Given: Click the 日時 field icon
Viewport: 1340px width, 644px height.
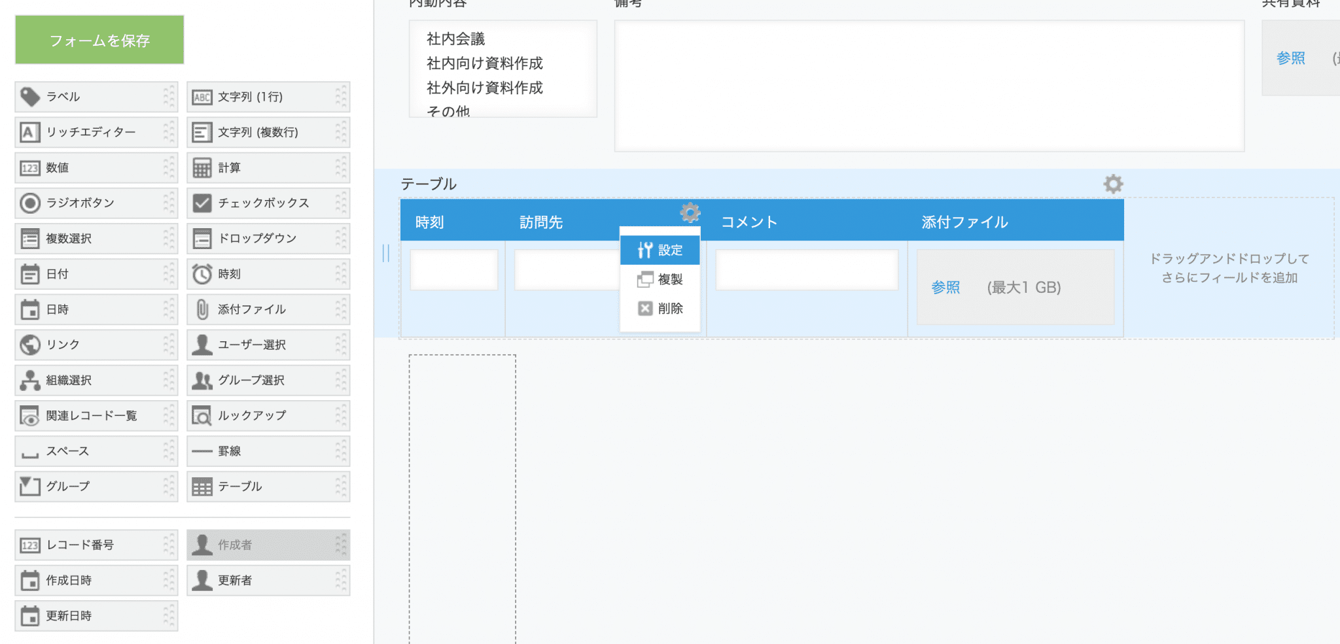Looking at the screenshot, I should click(x=30, y=309).
